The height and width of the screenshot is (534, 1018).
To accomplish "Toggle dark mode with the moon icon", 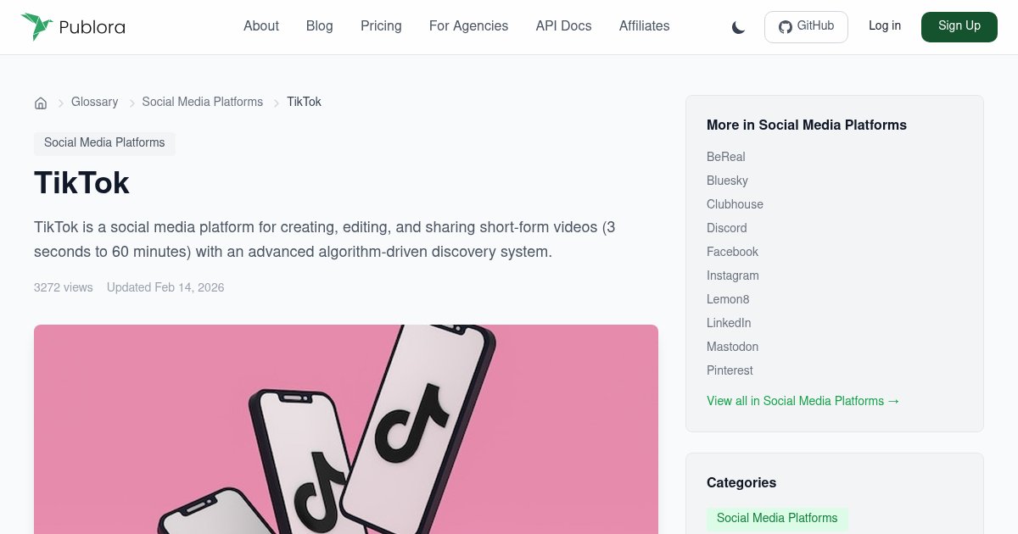I will click(738, 27).
